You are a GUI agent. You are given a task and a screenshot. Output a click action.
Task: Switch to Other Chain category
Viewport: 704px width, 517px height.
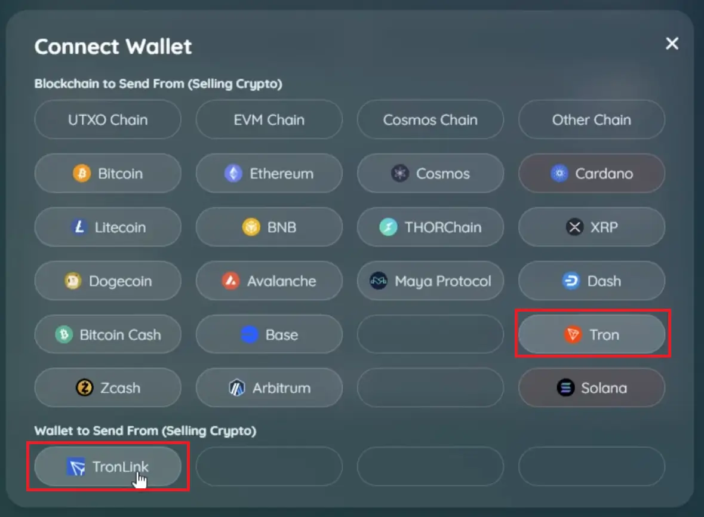coord(592,120)
